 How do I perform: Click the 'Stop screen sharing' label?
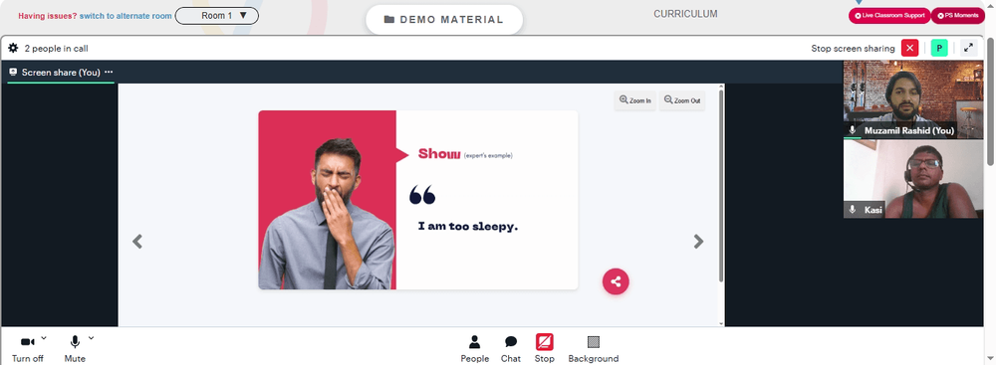point(853,49)
